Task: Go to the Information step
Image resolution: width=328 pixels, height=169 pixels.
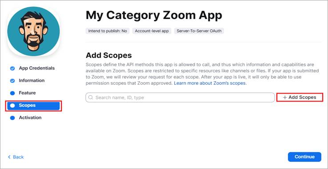Action: click(x=32, y=80)
